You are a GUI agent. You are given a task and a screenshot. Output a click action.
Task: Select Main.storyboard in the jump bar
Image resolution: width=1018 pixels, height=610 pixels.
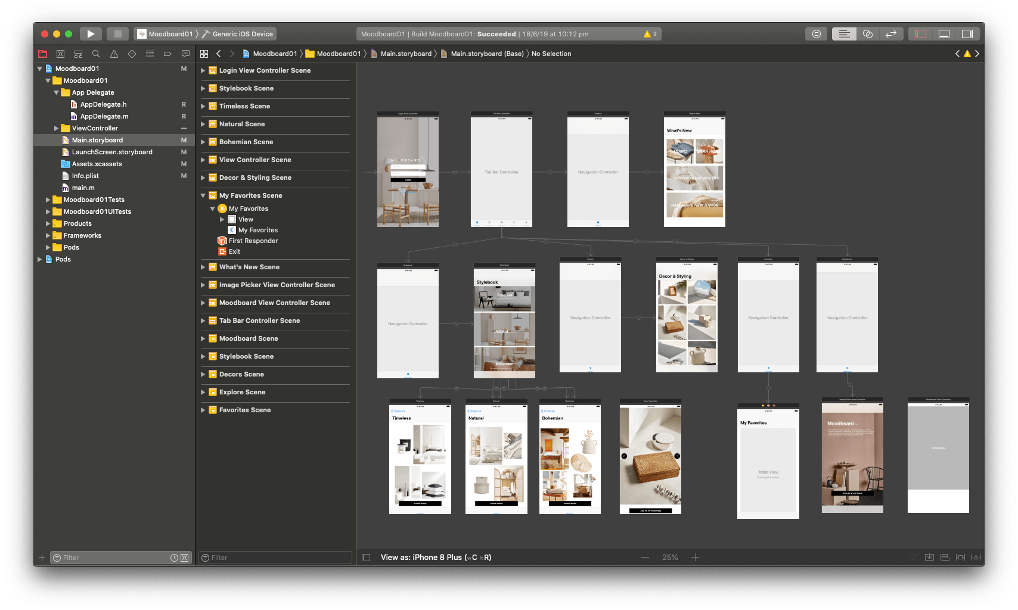pos(405,54)
